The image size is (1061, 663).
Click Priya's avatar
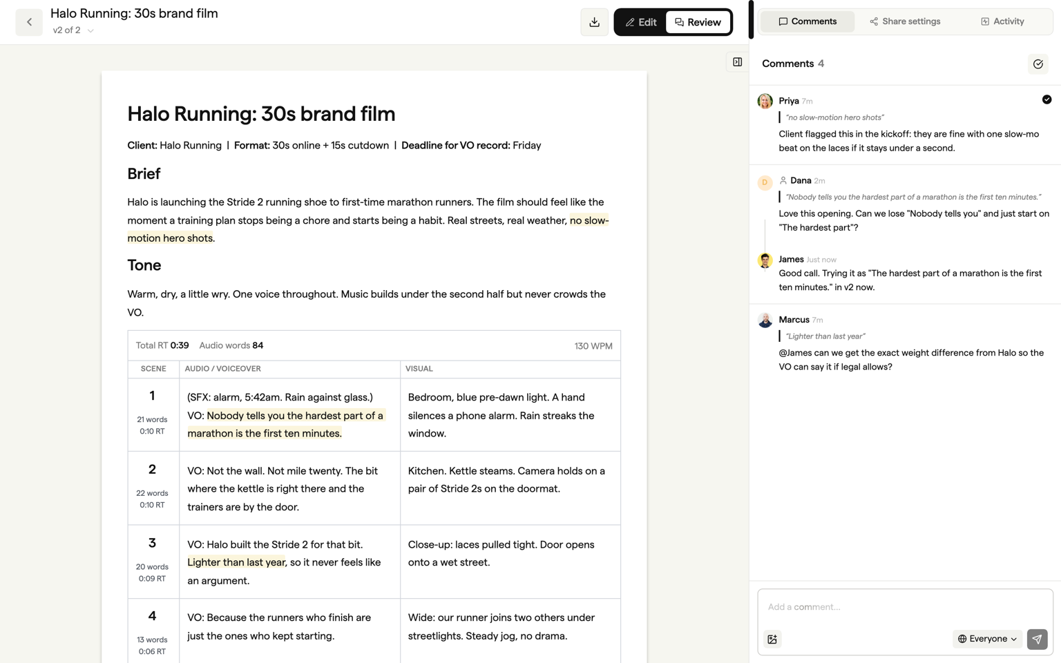[x=765, y=101]
